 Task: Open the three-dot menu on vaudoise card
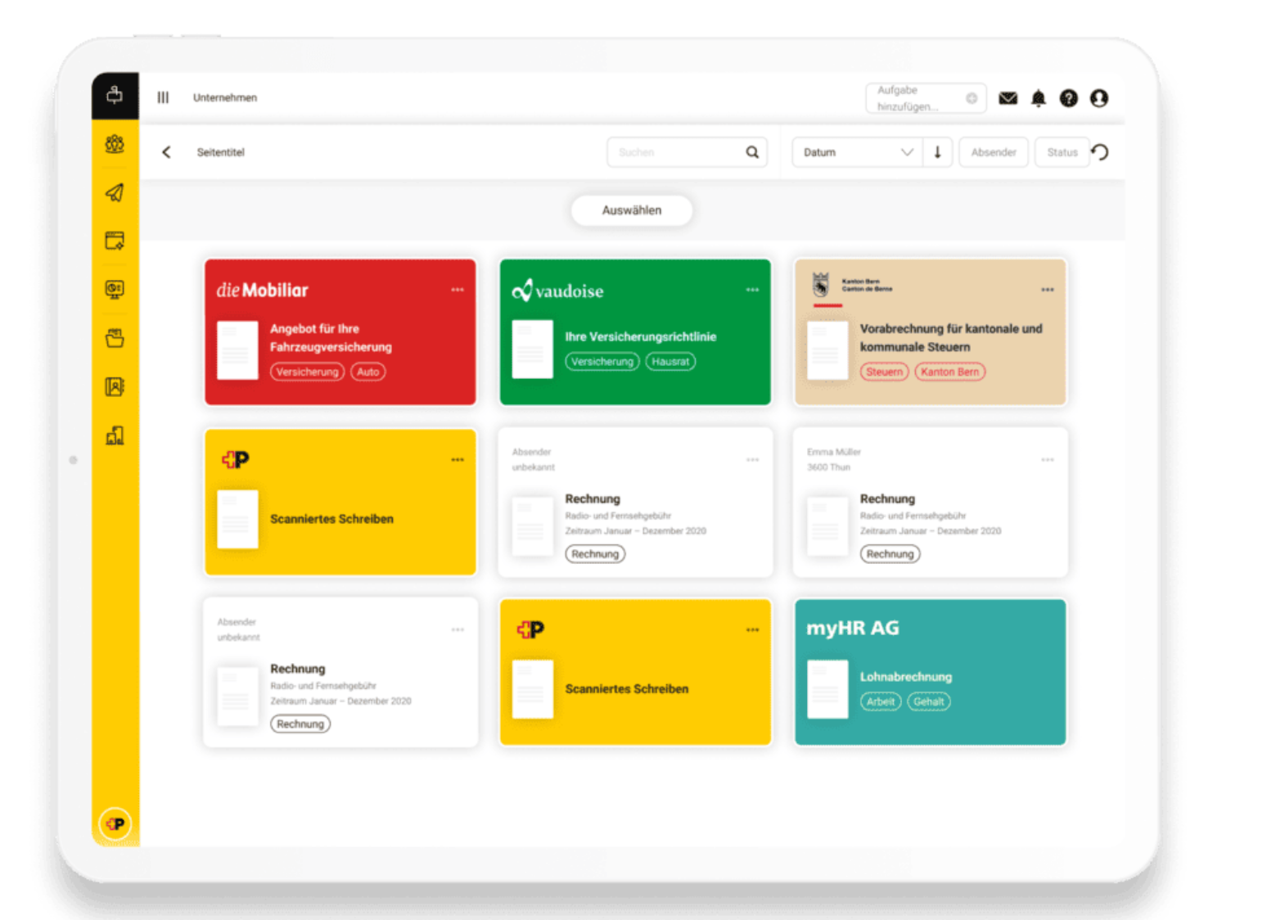point(752,290)
